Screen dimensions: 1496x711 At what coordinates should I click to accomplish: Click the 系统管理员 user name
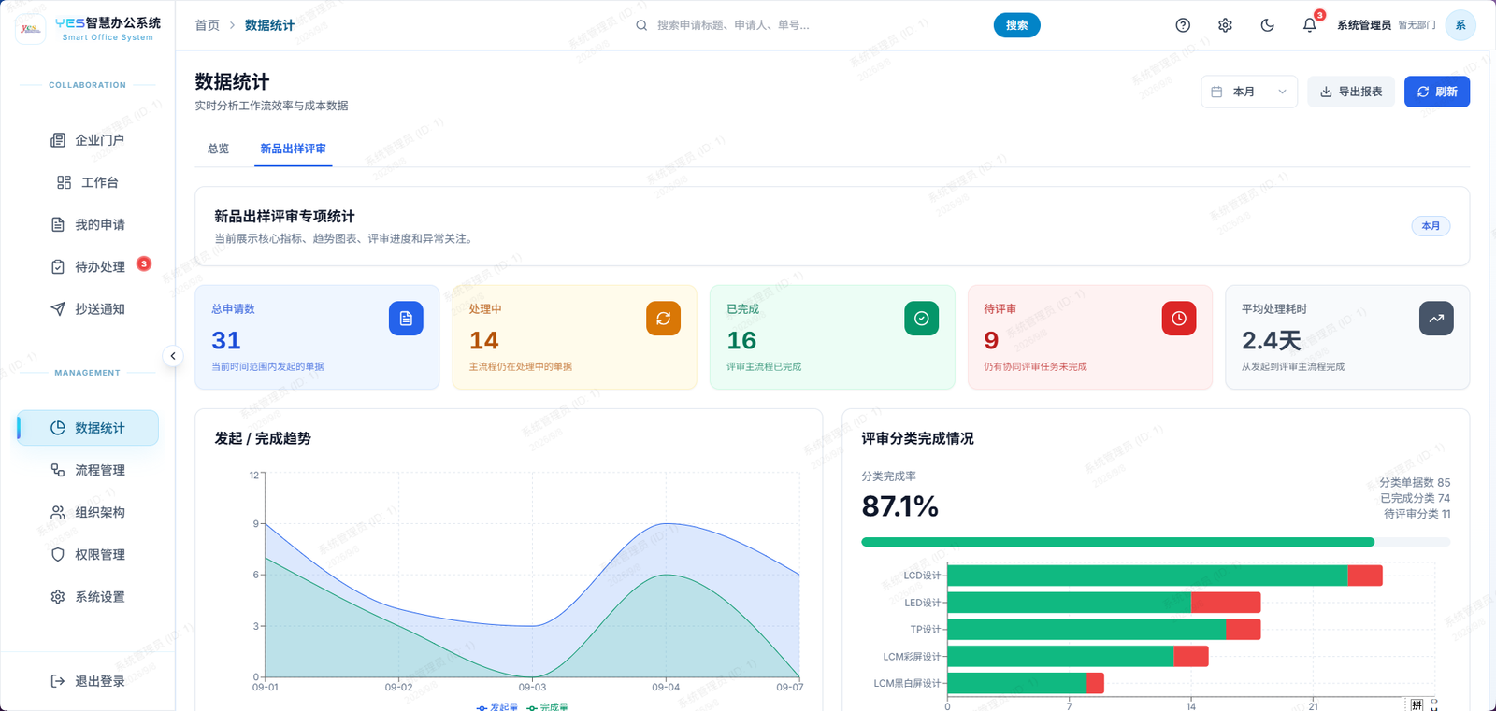1364,25
